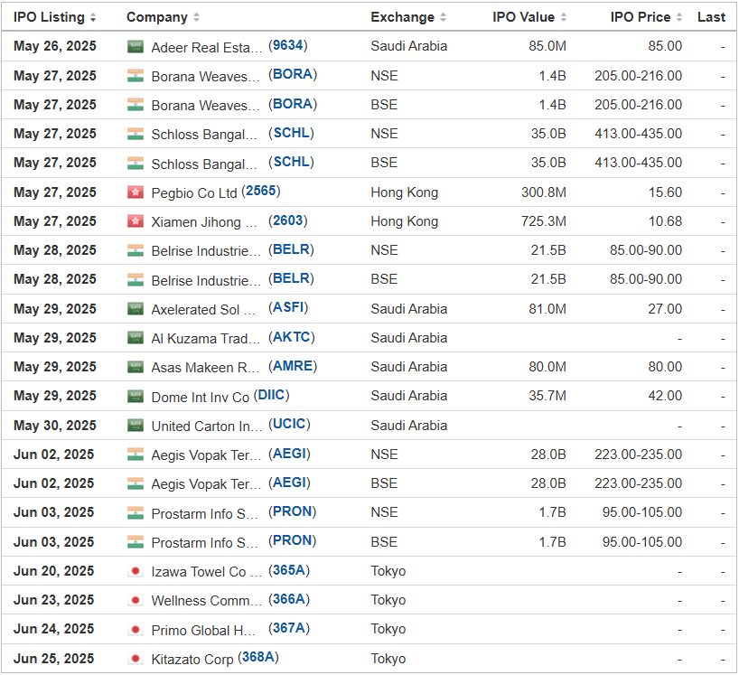The image size is (739, 675).
Task: Open UCIC ticker link
Action: (289, 424)
